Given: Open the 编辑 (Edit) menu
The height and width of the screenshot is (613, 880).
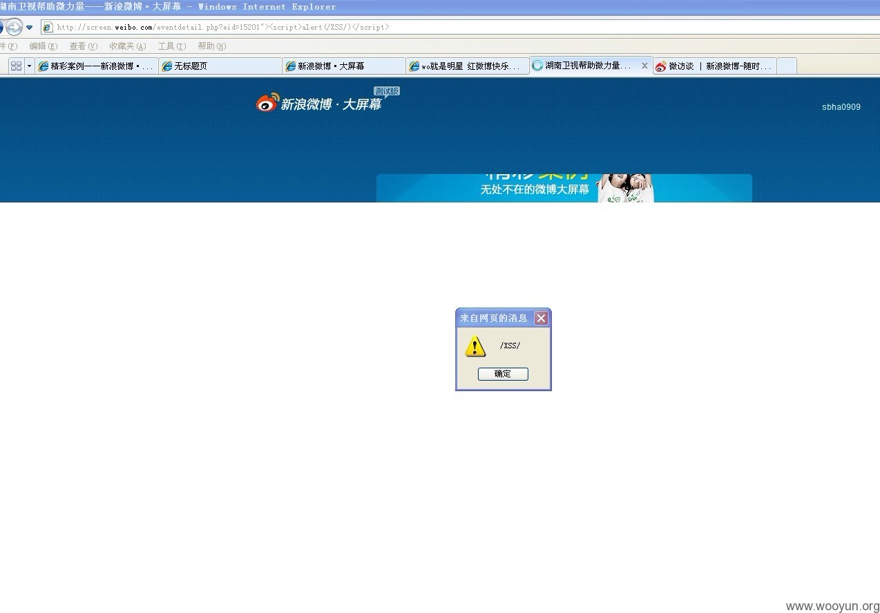Looking at the screenshot, I should (x=44, y=46).
